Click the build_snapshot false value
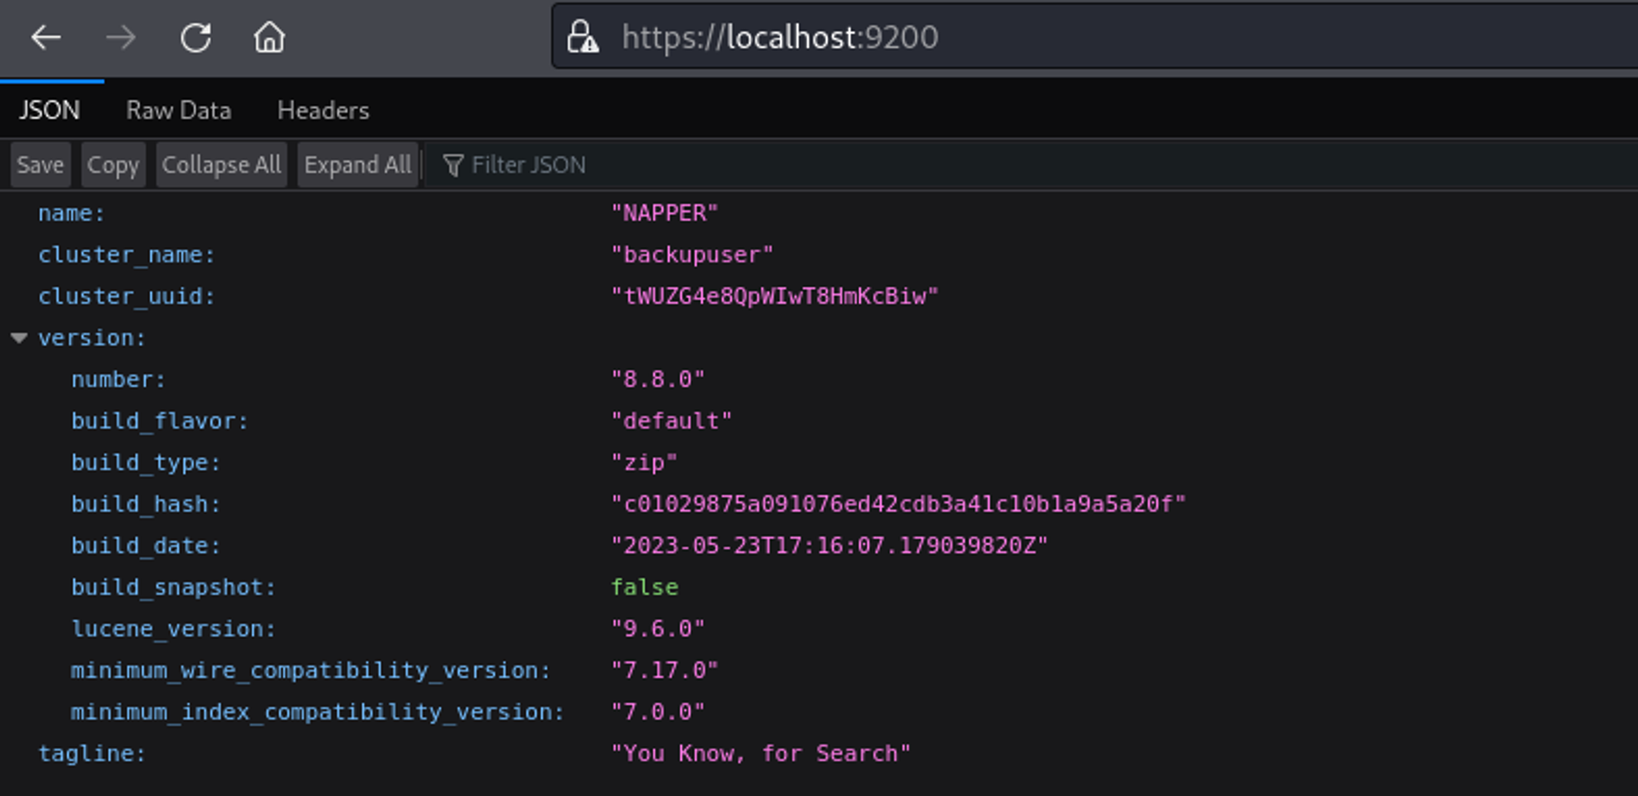1638x796 pixels. click(x=645, y=587)
